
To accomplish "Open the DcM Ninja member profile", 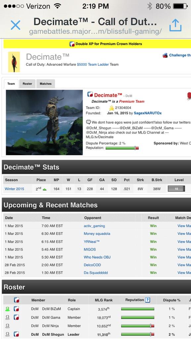I will click(50, 326).
